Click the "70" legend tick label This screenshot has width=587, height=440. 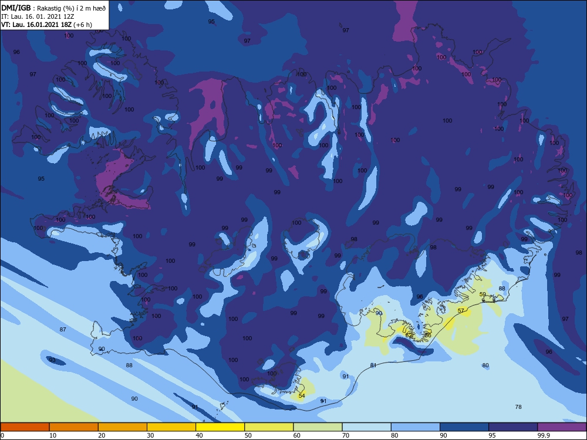pos(346,435)
